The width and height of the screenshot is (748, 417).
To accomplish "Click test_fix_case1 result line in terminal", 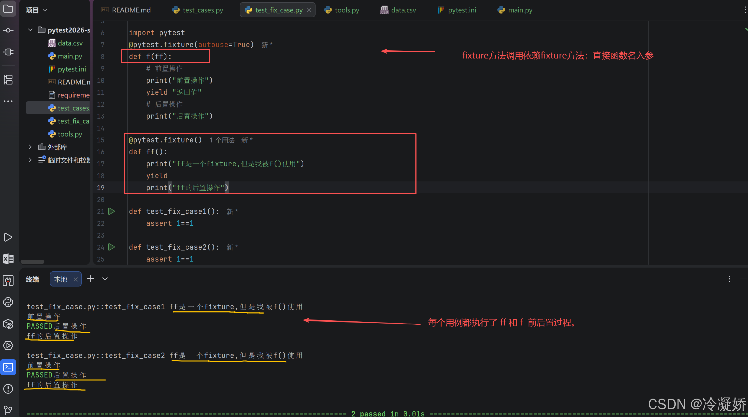I will coord(165,307).
